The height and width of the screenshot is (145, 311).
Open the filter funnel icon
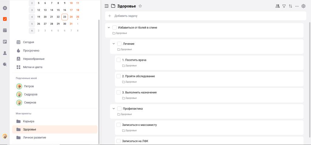coord(284,6)
